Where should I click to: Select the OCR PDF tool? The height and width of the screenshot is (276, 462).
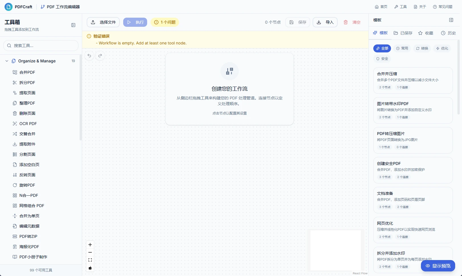coord(28,124)
